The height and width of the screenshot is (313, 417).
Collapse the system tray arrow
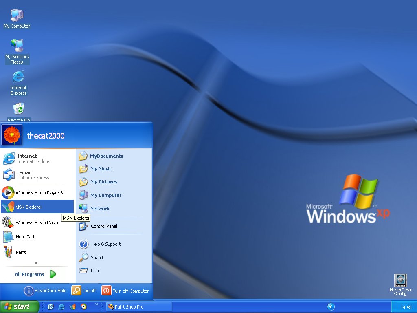tap(331, 306)
